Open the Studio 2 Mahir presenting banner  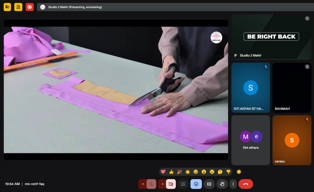[75, 7]
